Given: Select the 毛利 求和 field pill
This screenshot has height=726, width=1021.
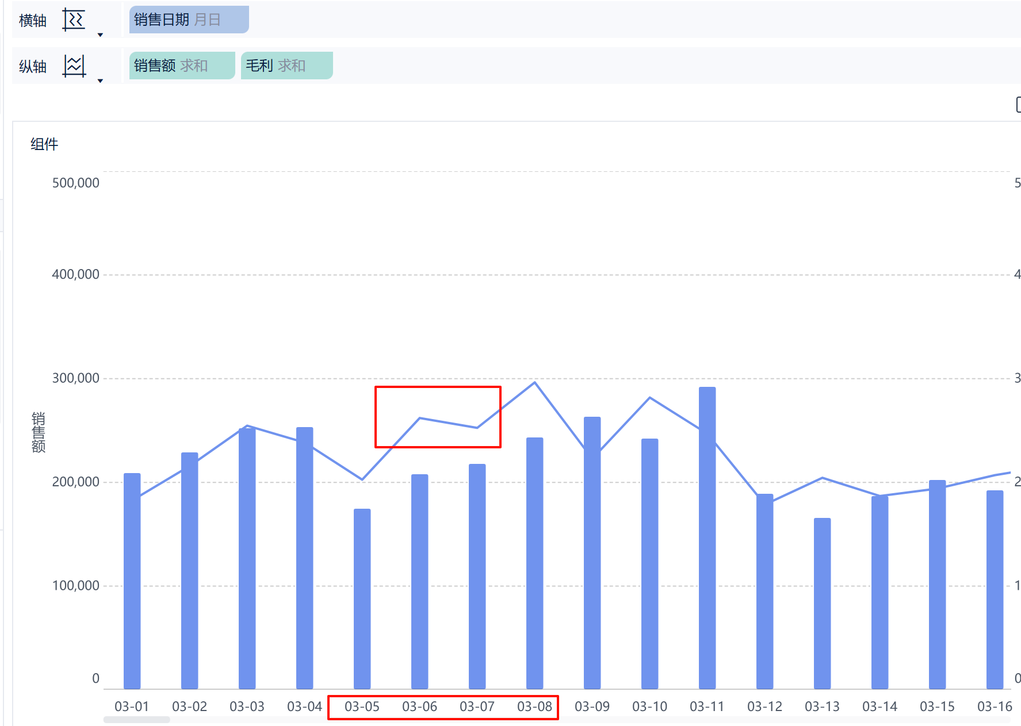Looking at the screenshot, I should coord(286,66).
